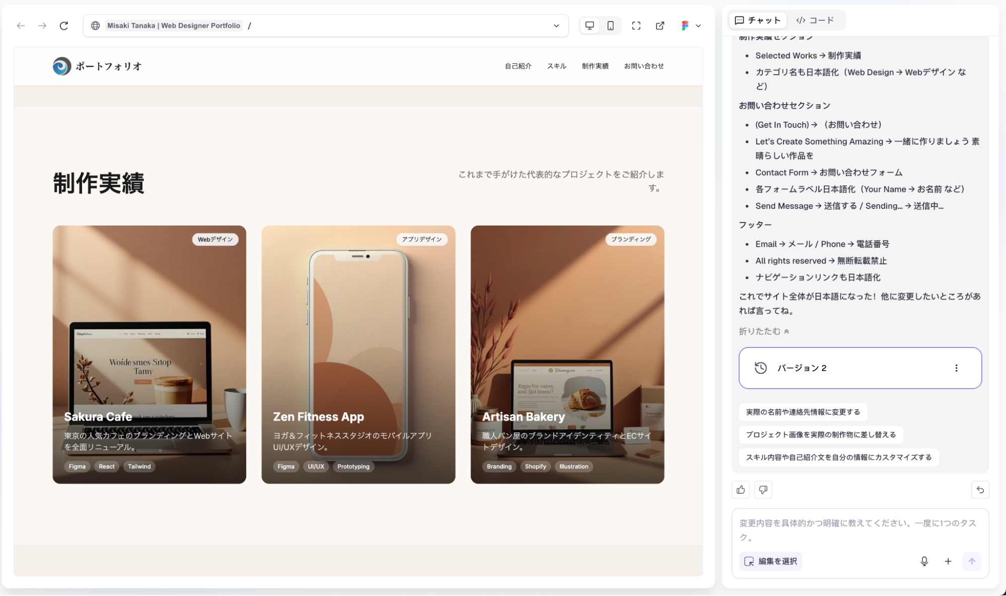Choose suggestion プロジェクト画像を実際の制作物に差し替える
The image size is (1006, 596).
(821, 434)
